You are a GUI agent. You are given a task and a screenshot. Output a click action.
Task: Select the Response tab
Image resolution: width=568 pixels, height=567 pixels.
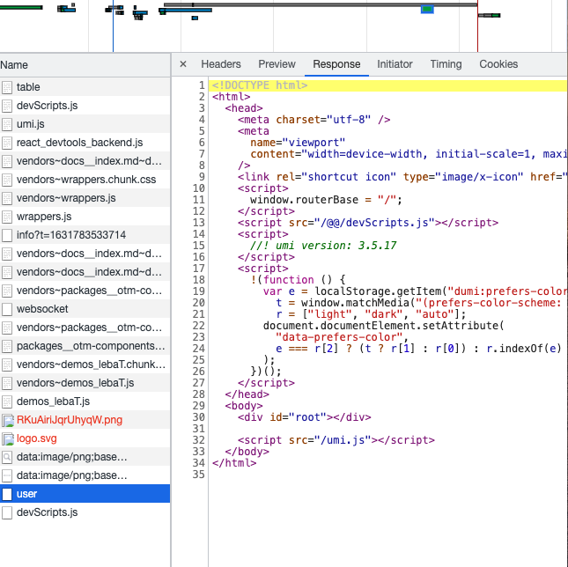(x=336, y=64)
